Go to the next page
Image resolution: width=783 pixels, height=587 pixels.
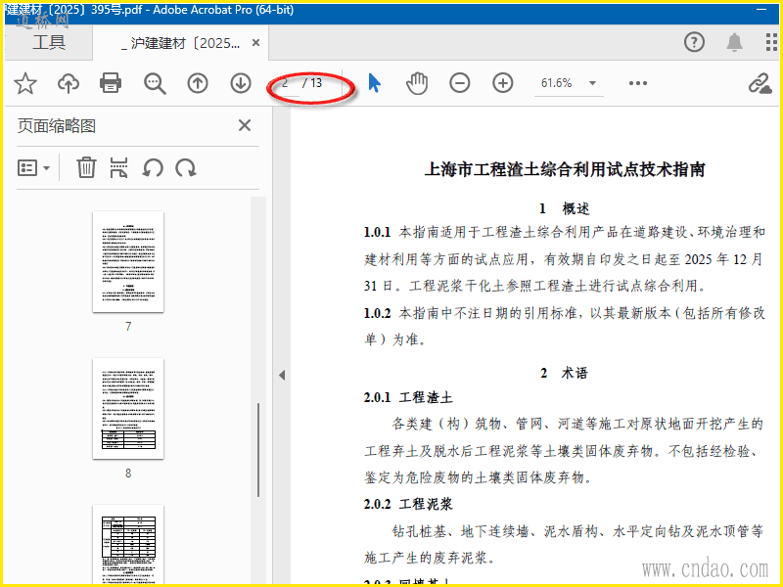click(241, 83)
